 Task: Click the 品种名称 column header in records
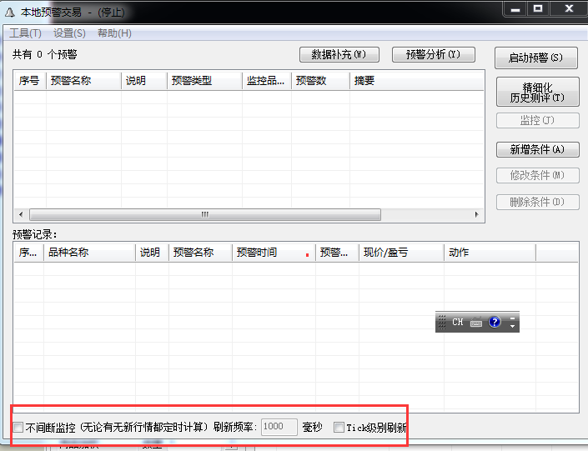tap(89, 253)
